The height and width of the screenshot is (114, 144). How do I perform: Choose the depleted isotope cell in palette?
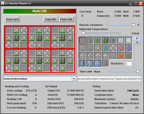(113, 41)
